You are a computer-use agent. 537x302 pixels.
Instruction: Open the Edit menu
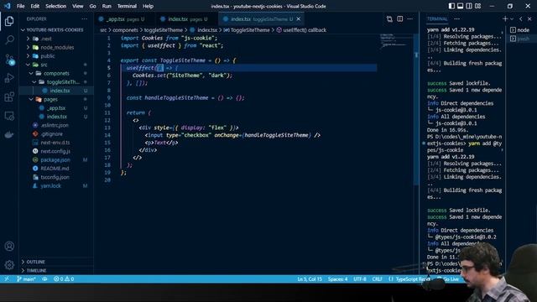pyautogui.click(x=34, y=6)
